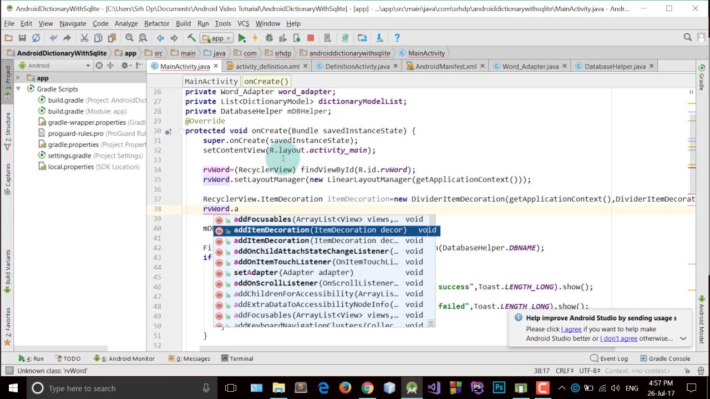Click the Apply Changes lightning icon
The width and height of the screenshot is (710, 399).
click(x=255, y=38)
